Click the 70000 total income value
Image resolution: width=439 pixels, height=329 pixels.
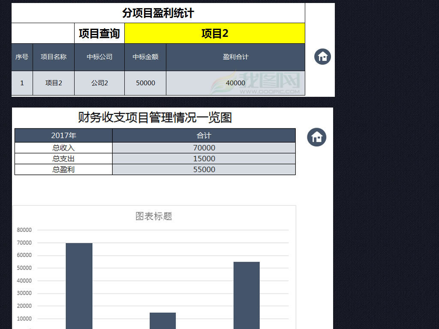204,148
